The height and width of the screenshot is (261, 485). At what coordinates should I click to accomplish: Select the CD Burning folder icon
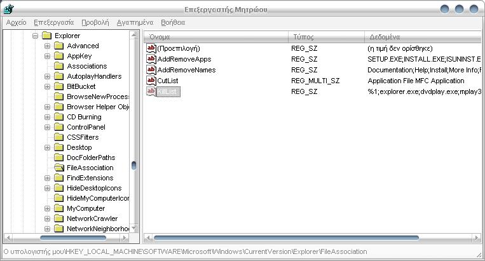click(58, 117)
